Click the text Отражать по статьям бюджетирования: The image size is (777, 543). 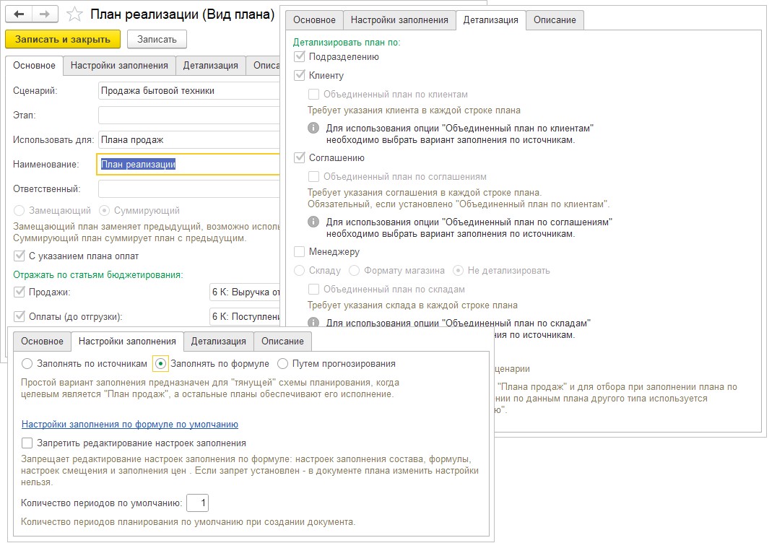click(x=98, y=274)
